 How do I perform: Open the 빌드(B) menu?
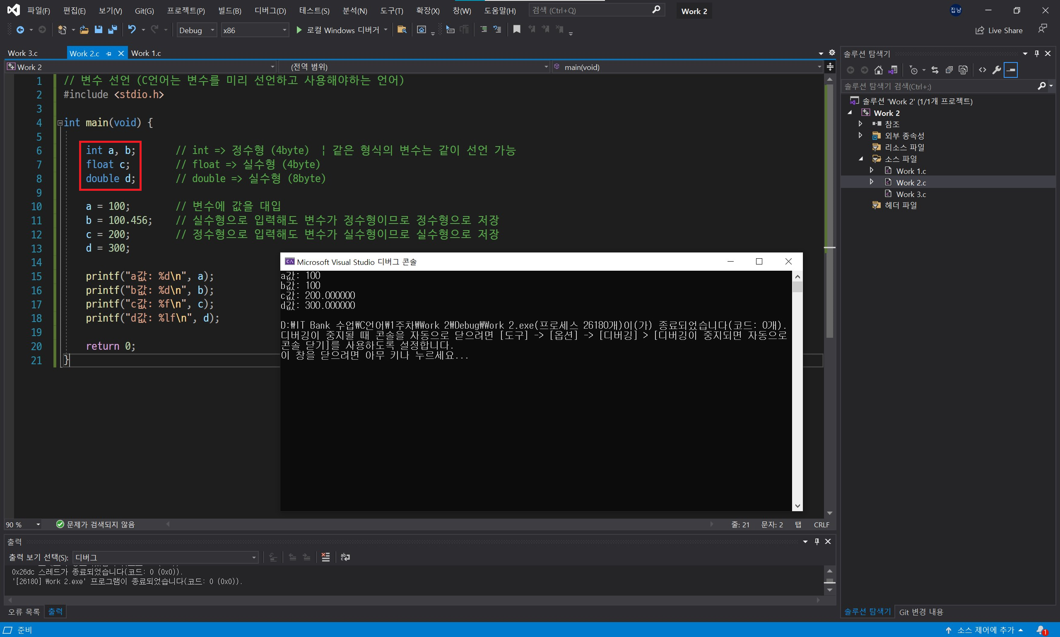pos(229,11)
